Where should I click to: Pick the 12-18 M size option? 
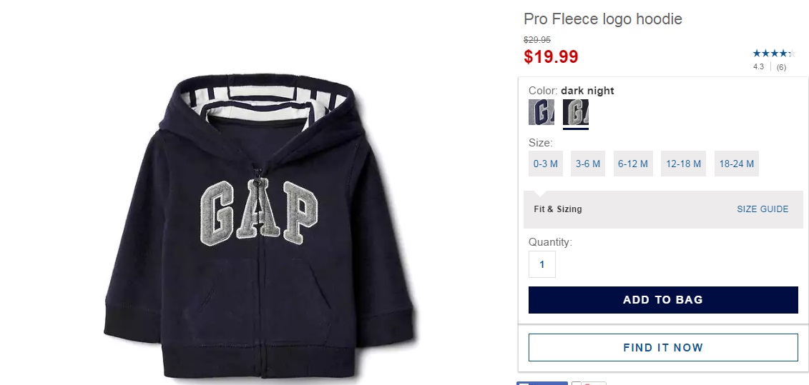pos(683,164)
